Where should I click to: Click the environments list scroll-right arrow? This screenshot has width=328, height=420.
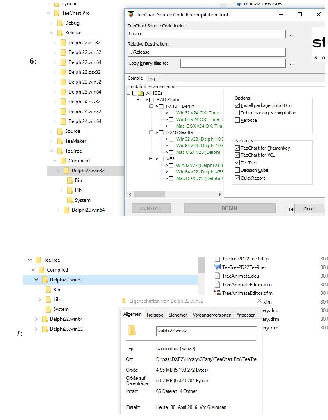click(220, 194)
